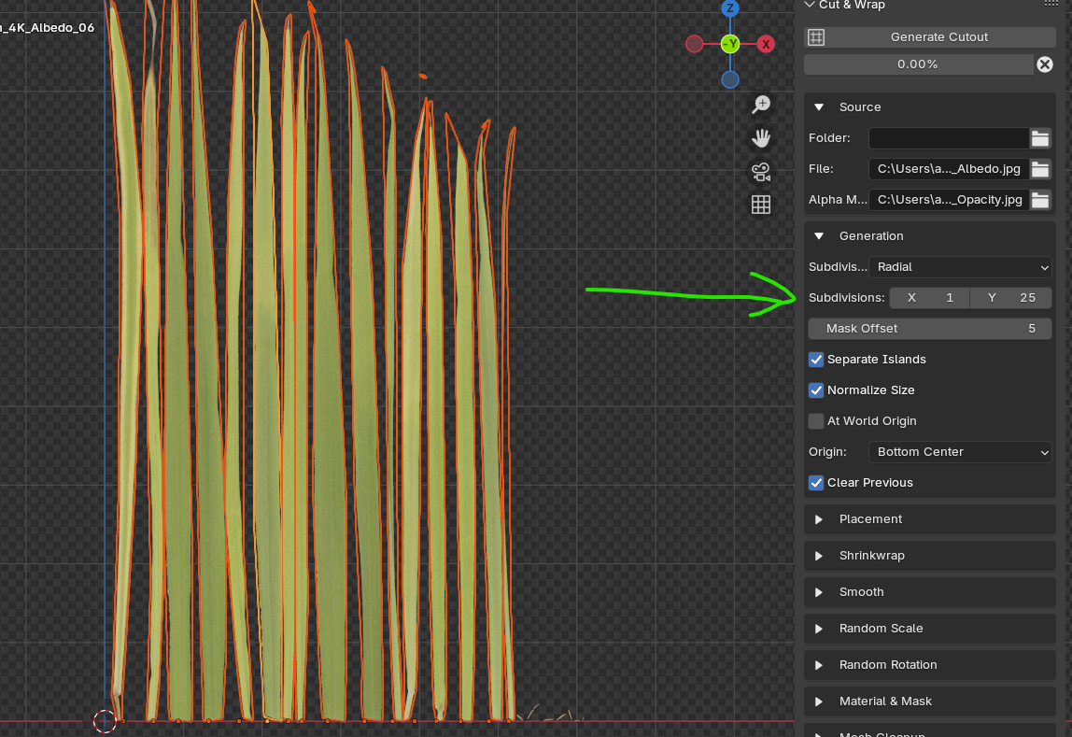Screen dimensions: 1072x737
Task: Browse for Alpha Mask file icon
Action: pos(1040,200)
